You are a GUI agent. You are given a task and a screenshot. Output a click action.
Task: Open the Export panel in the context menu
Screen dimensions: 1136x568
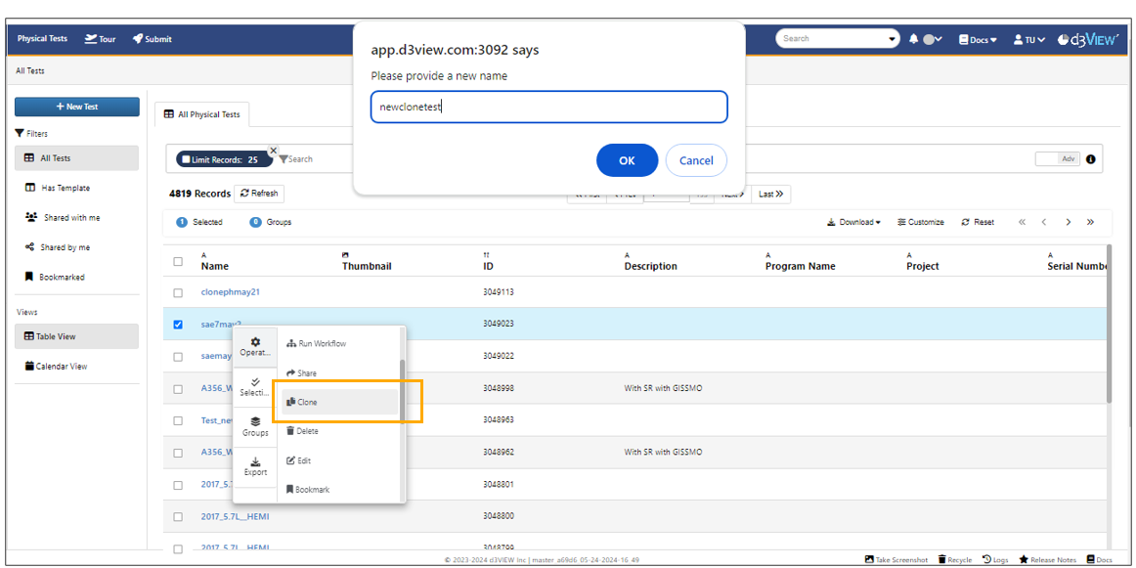(255, 466)
